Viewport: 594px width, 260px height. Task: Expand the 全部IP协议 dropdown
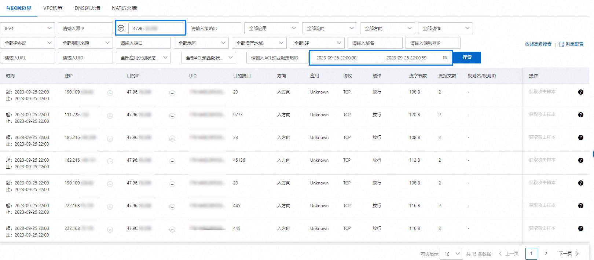pos(27,43)
